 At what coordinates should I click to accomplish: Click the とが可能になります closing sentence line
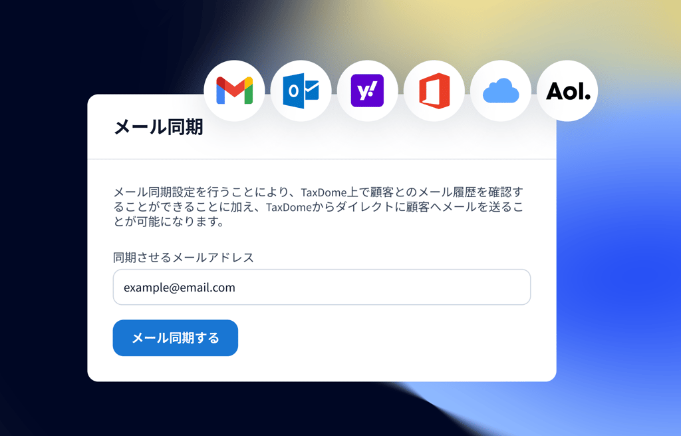click(x=169, y=222)
